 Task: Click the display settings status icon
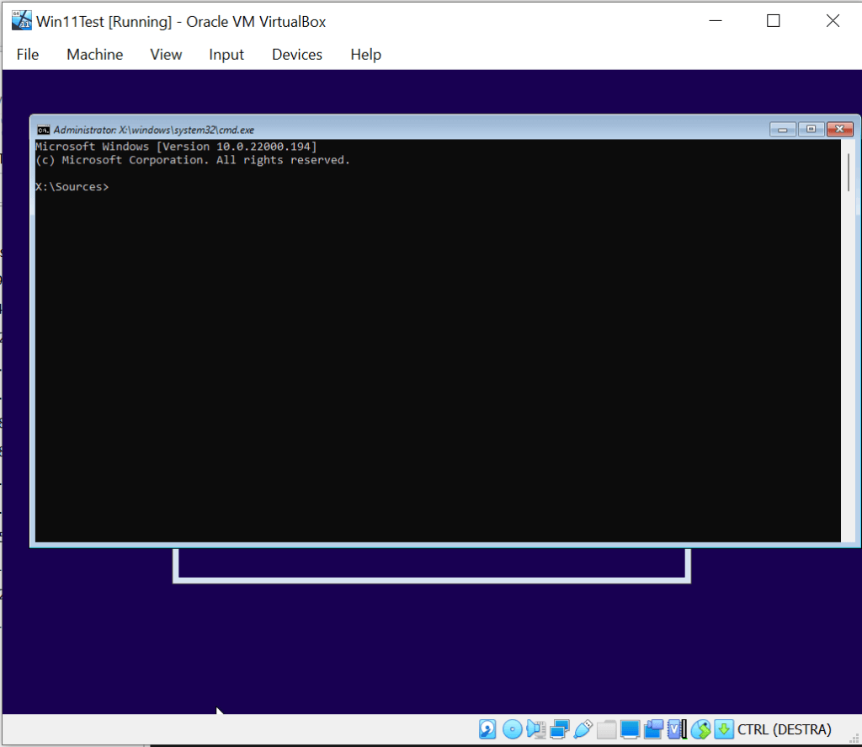coord(630,729)
